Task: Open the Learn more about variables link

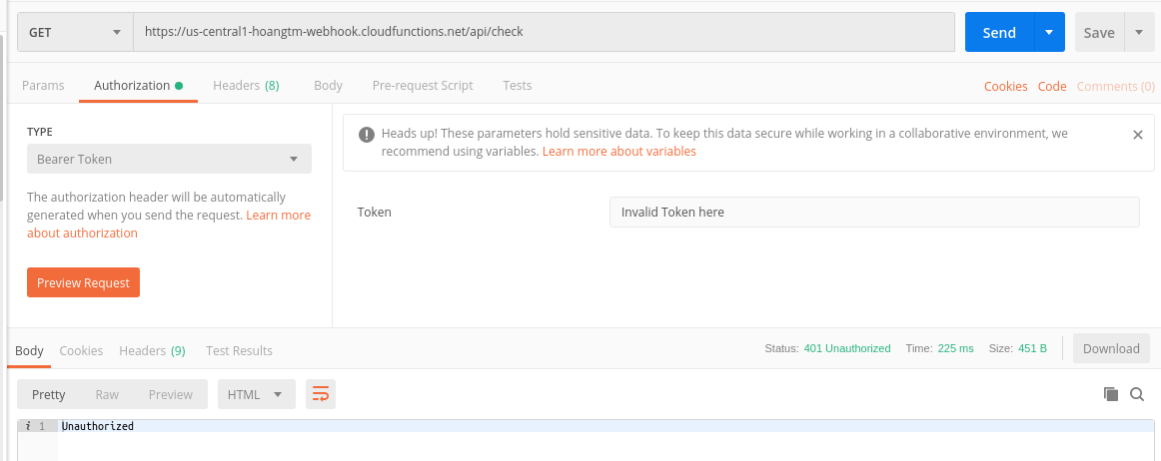Action: click(x=619, y=152)
